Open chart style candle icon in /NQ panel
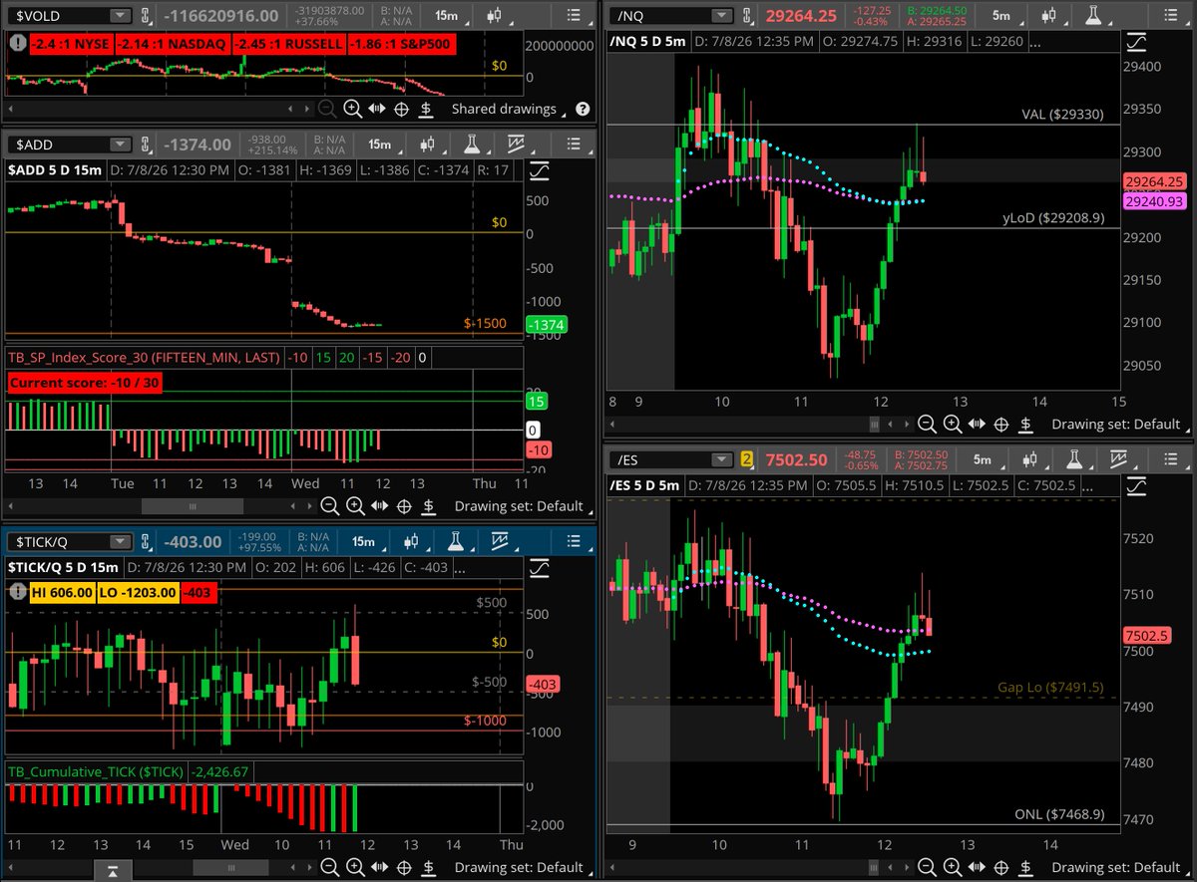This screenshot has height=882, width=1197. point(1049,16)
